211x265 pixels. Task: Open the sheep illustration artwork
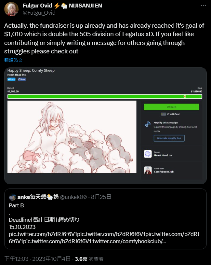pos(72,137)
